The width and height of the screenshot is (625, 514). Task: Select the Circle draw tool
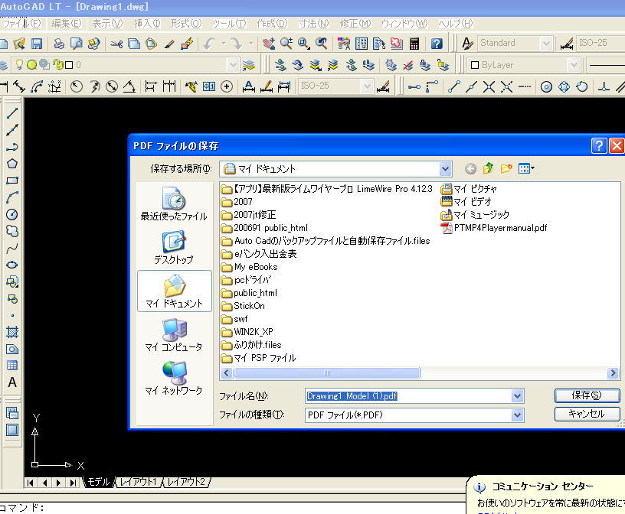[12, 215]
